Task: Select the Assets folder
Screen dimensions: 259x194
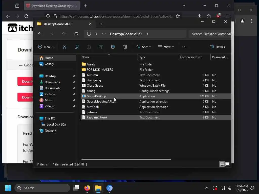Action: tap(156, 64)
